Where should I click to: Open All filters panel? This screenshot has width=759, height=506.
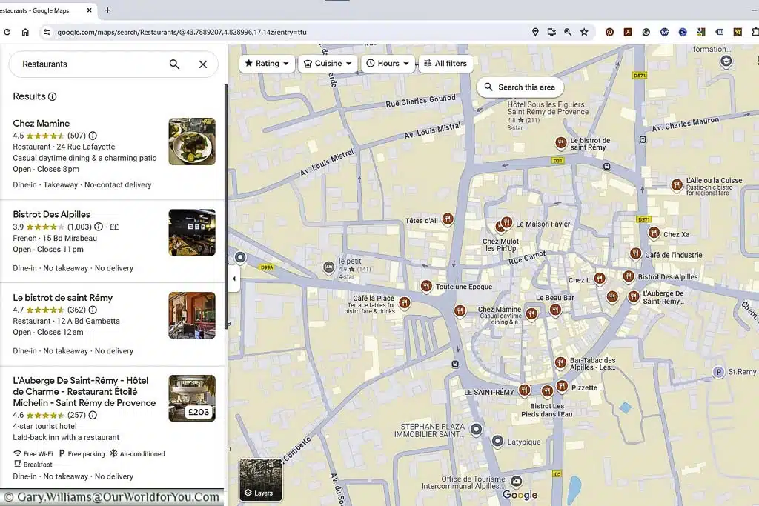445,64
